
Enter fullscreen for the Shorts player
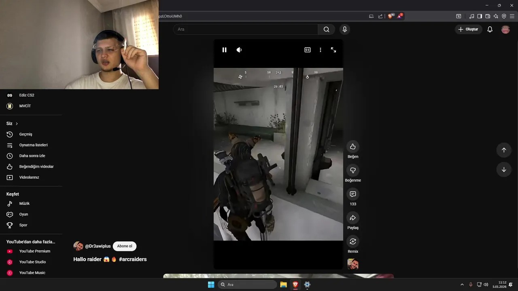click(x=333, y=50)
